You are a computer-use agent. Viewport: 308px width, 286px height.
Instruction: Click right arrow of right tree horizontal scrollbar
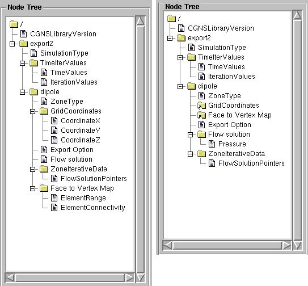coord(286,245)
